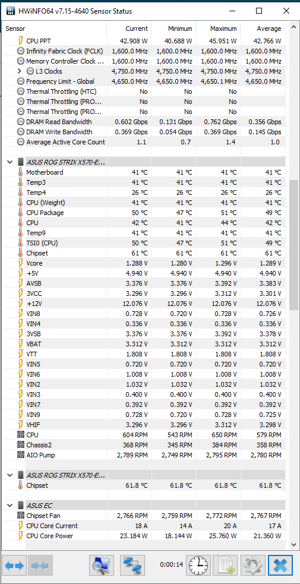Screen dimensions: 300x584
Task: Select the VIN8 voltage row
Action: [x=144, y=314]
